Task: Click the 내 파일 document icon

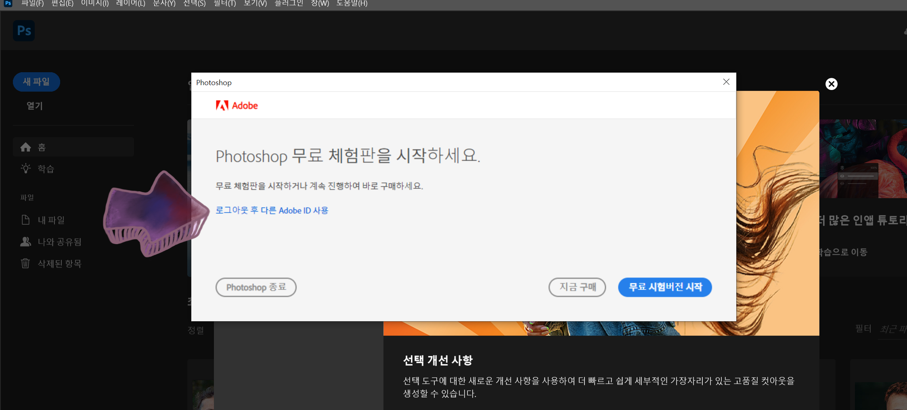Action: [25, 220]
